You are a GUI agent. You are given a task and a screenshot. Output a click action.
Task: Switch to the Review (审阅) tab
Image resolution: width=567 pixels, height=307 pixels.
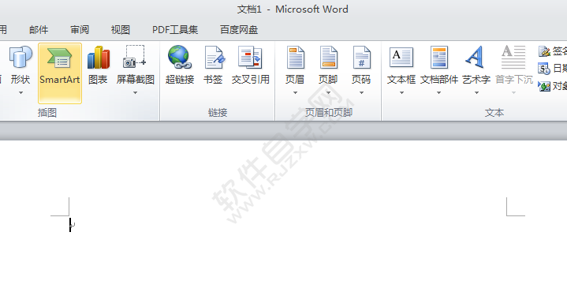(x=80, y=30)
